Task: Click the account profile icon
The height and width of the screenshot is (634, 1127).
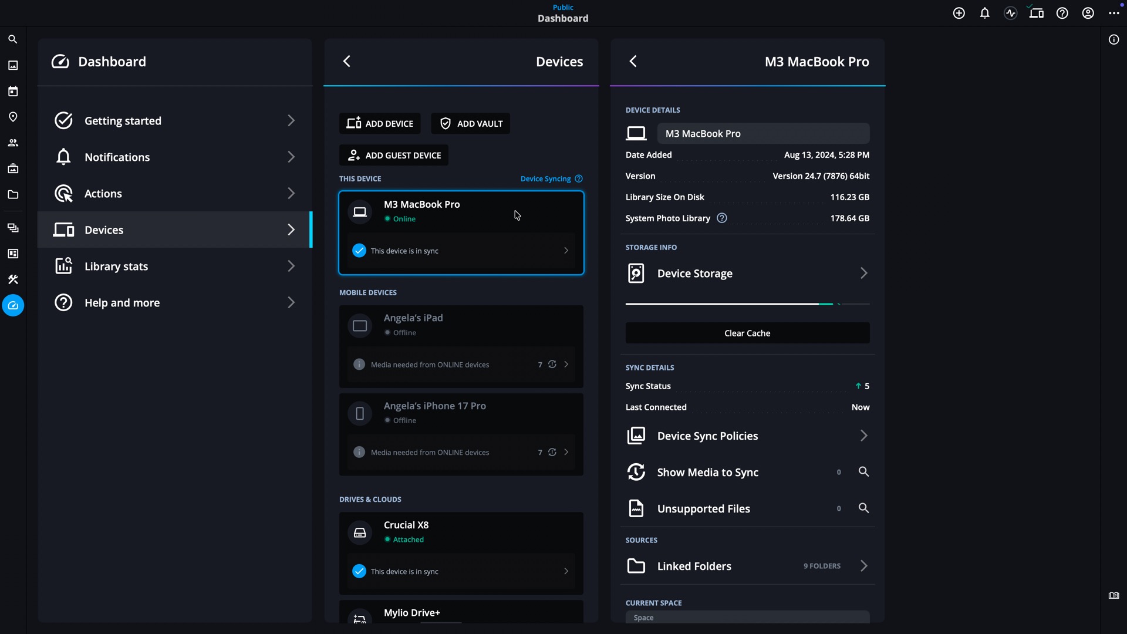Action: point(1088,13)
